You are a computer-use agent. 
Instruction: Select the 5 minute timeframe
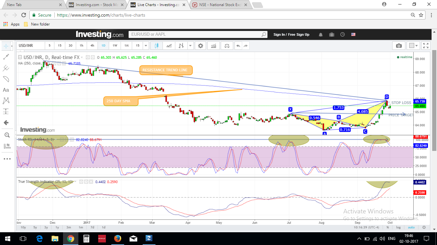click(50, 46)
